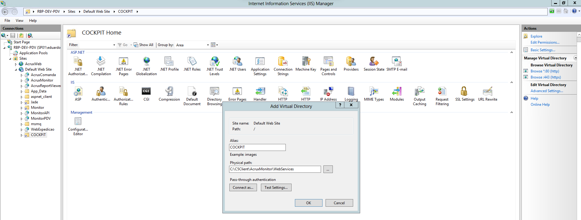Image resolution: width=581 pixels, height=220 pixels.
Task: Select the AcruxMonitor tree item
Action: [x=42, y=80]
